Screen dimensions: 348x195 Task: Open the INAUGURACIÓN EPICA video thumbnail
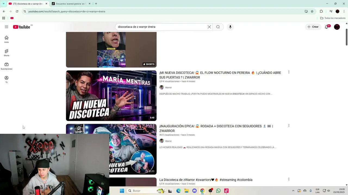point(133,149)
